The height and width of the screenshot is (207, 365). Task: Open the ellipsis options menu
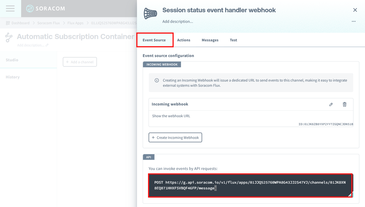(354, 21)
